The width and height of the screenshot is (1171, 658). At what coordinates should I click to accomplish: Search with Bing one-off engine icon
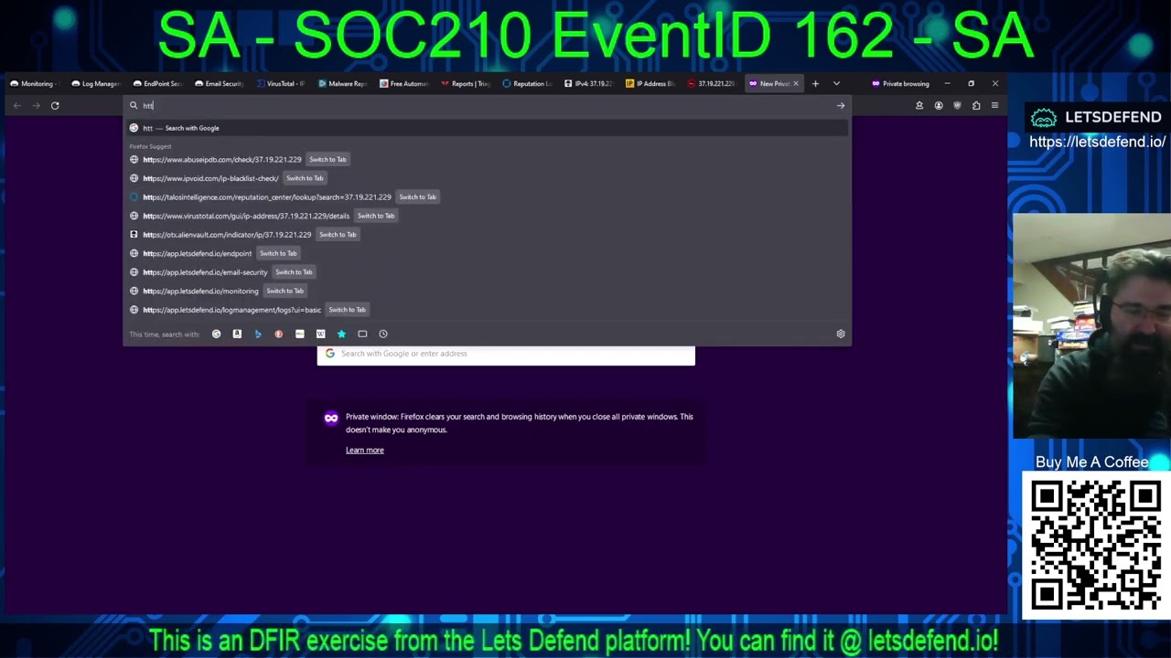click(x=258, y=334)
